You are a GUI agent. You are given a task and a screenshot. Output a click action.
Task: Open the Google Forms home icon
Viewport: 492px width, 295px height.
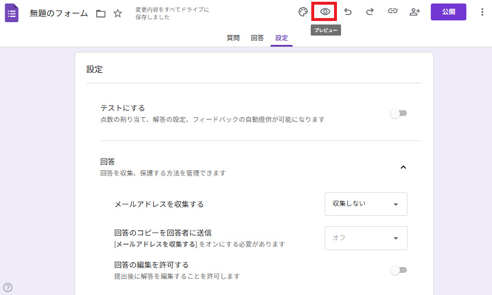(12, 13)
